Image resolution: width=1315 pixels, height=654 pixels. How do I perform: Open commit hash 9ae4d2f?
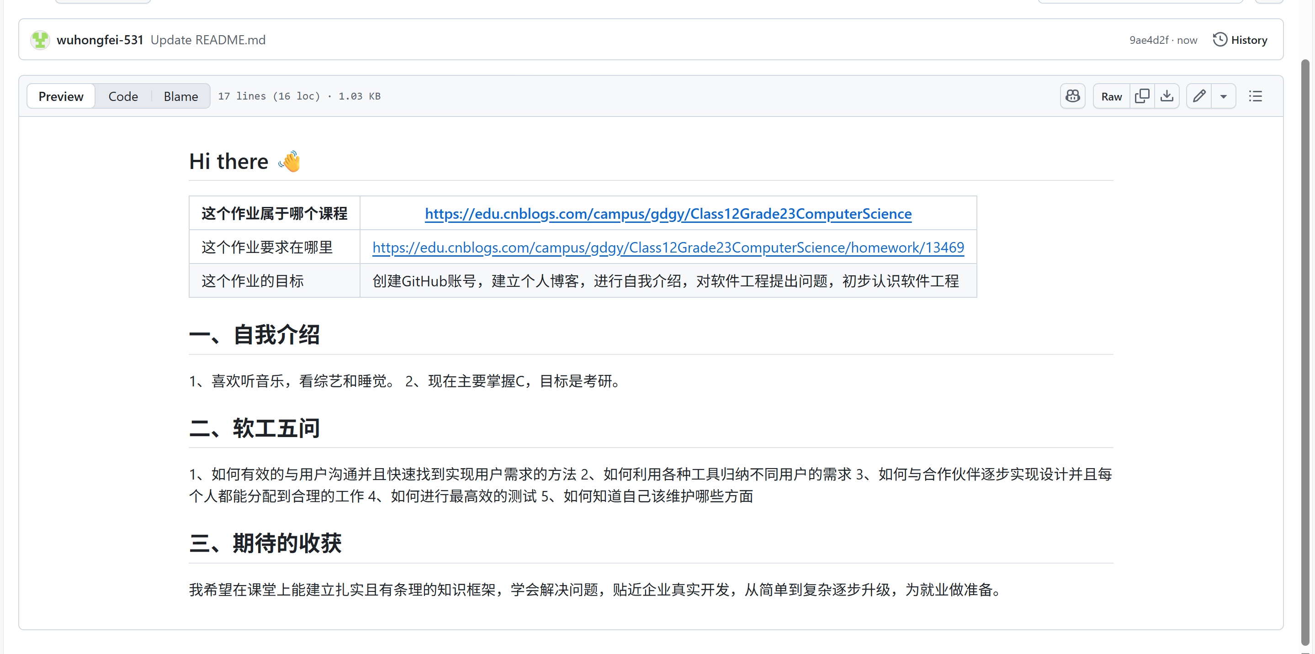(x=1148, y=40)
